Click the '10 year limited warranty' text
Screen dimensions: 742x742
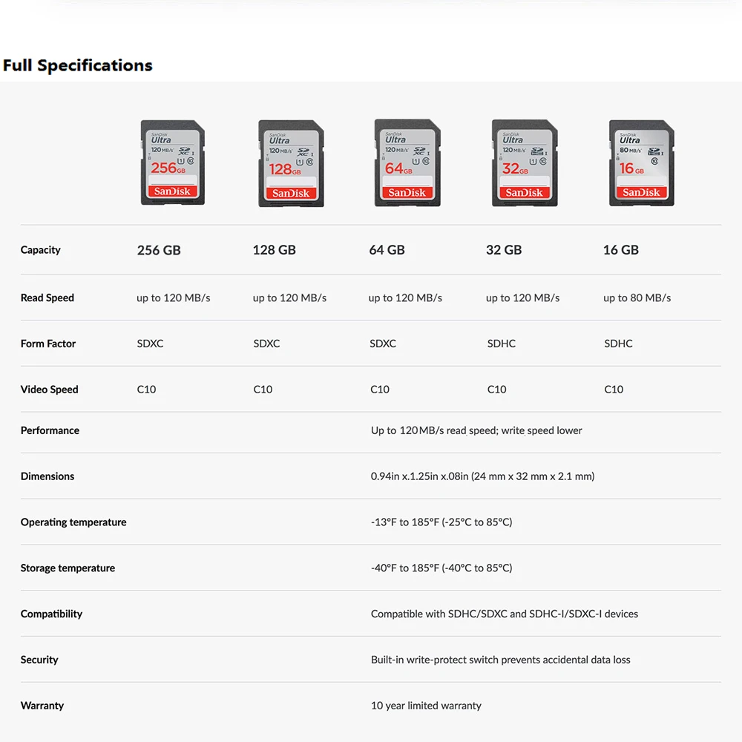[x=426, y=706]
